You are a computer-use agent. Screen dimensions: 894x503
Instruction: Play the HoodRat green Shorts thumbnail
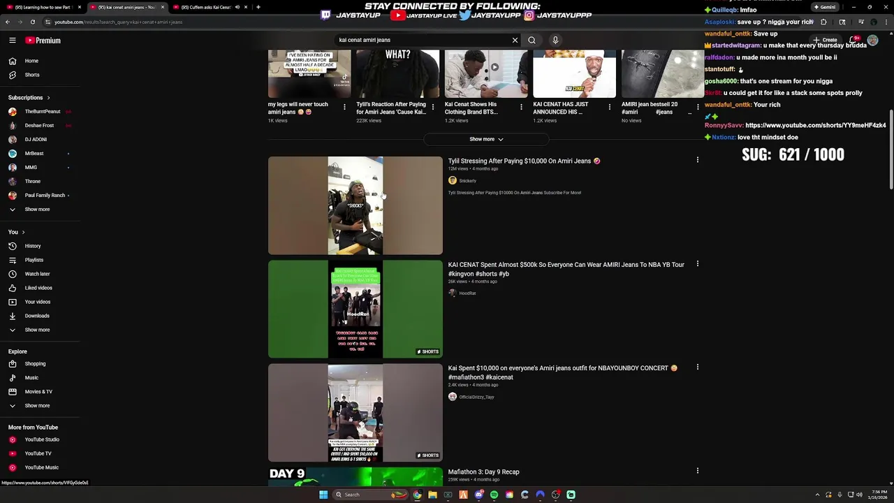pyautogui.click(x=356, y=309)
